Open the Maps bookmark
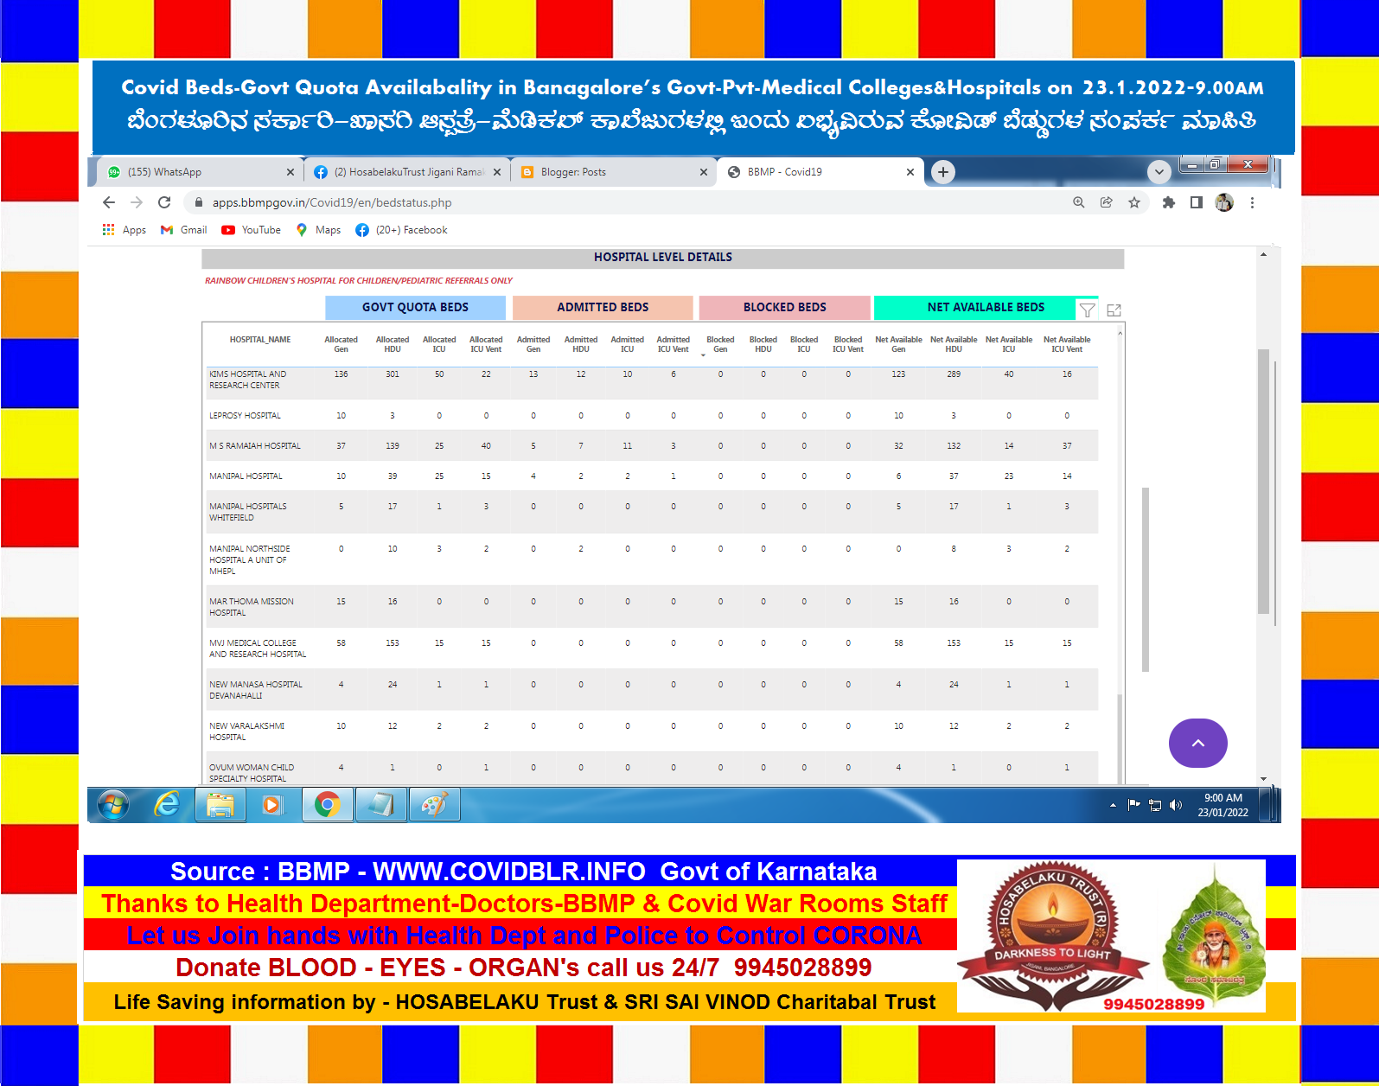This screenshot has height=1086, width=1379. 318,230
